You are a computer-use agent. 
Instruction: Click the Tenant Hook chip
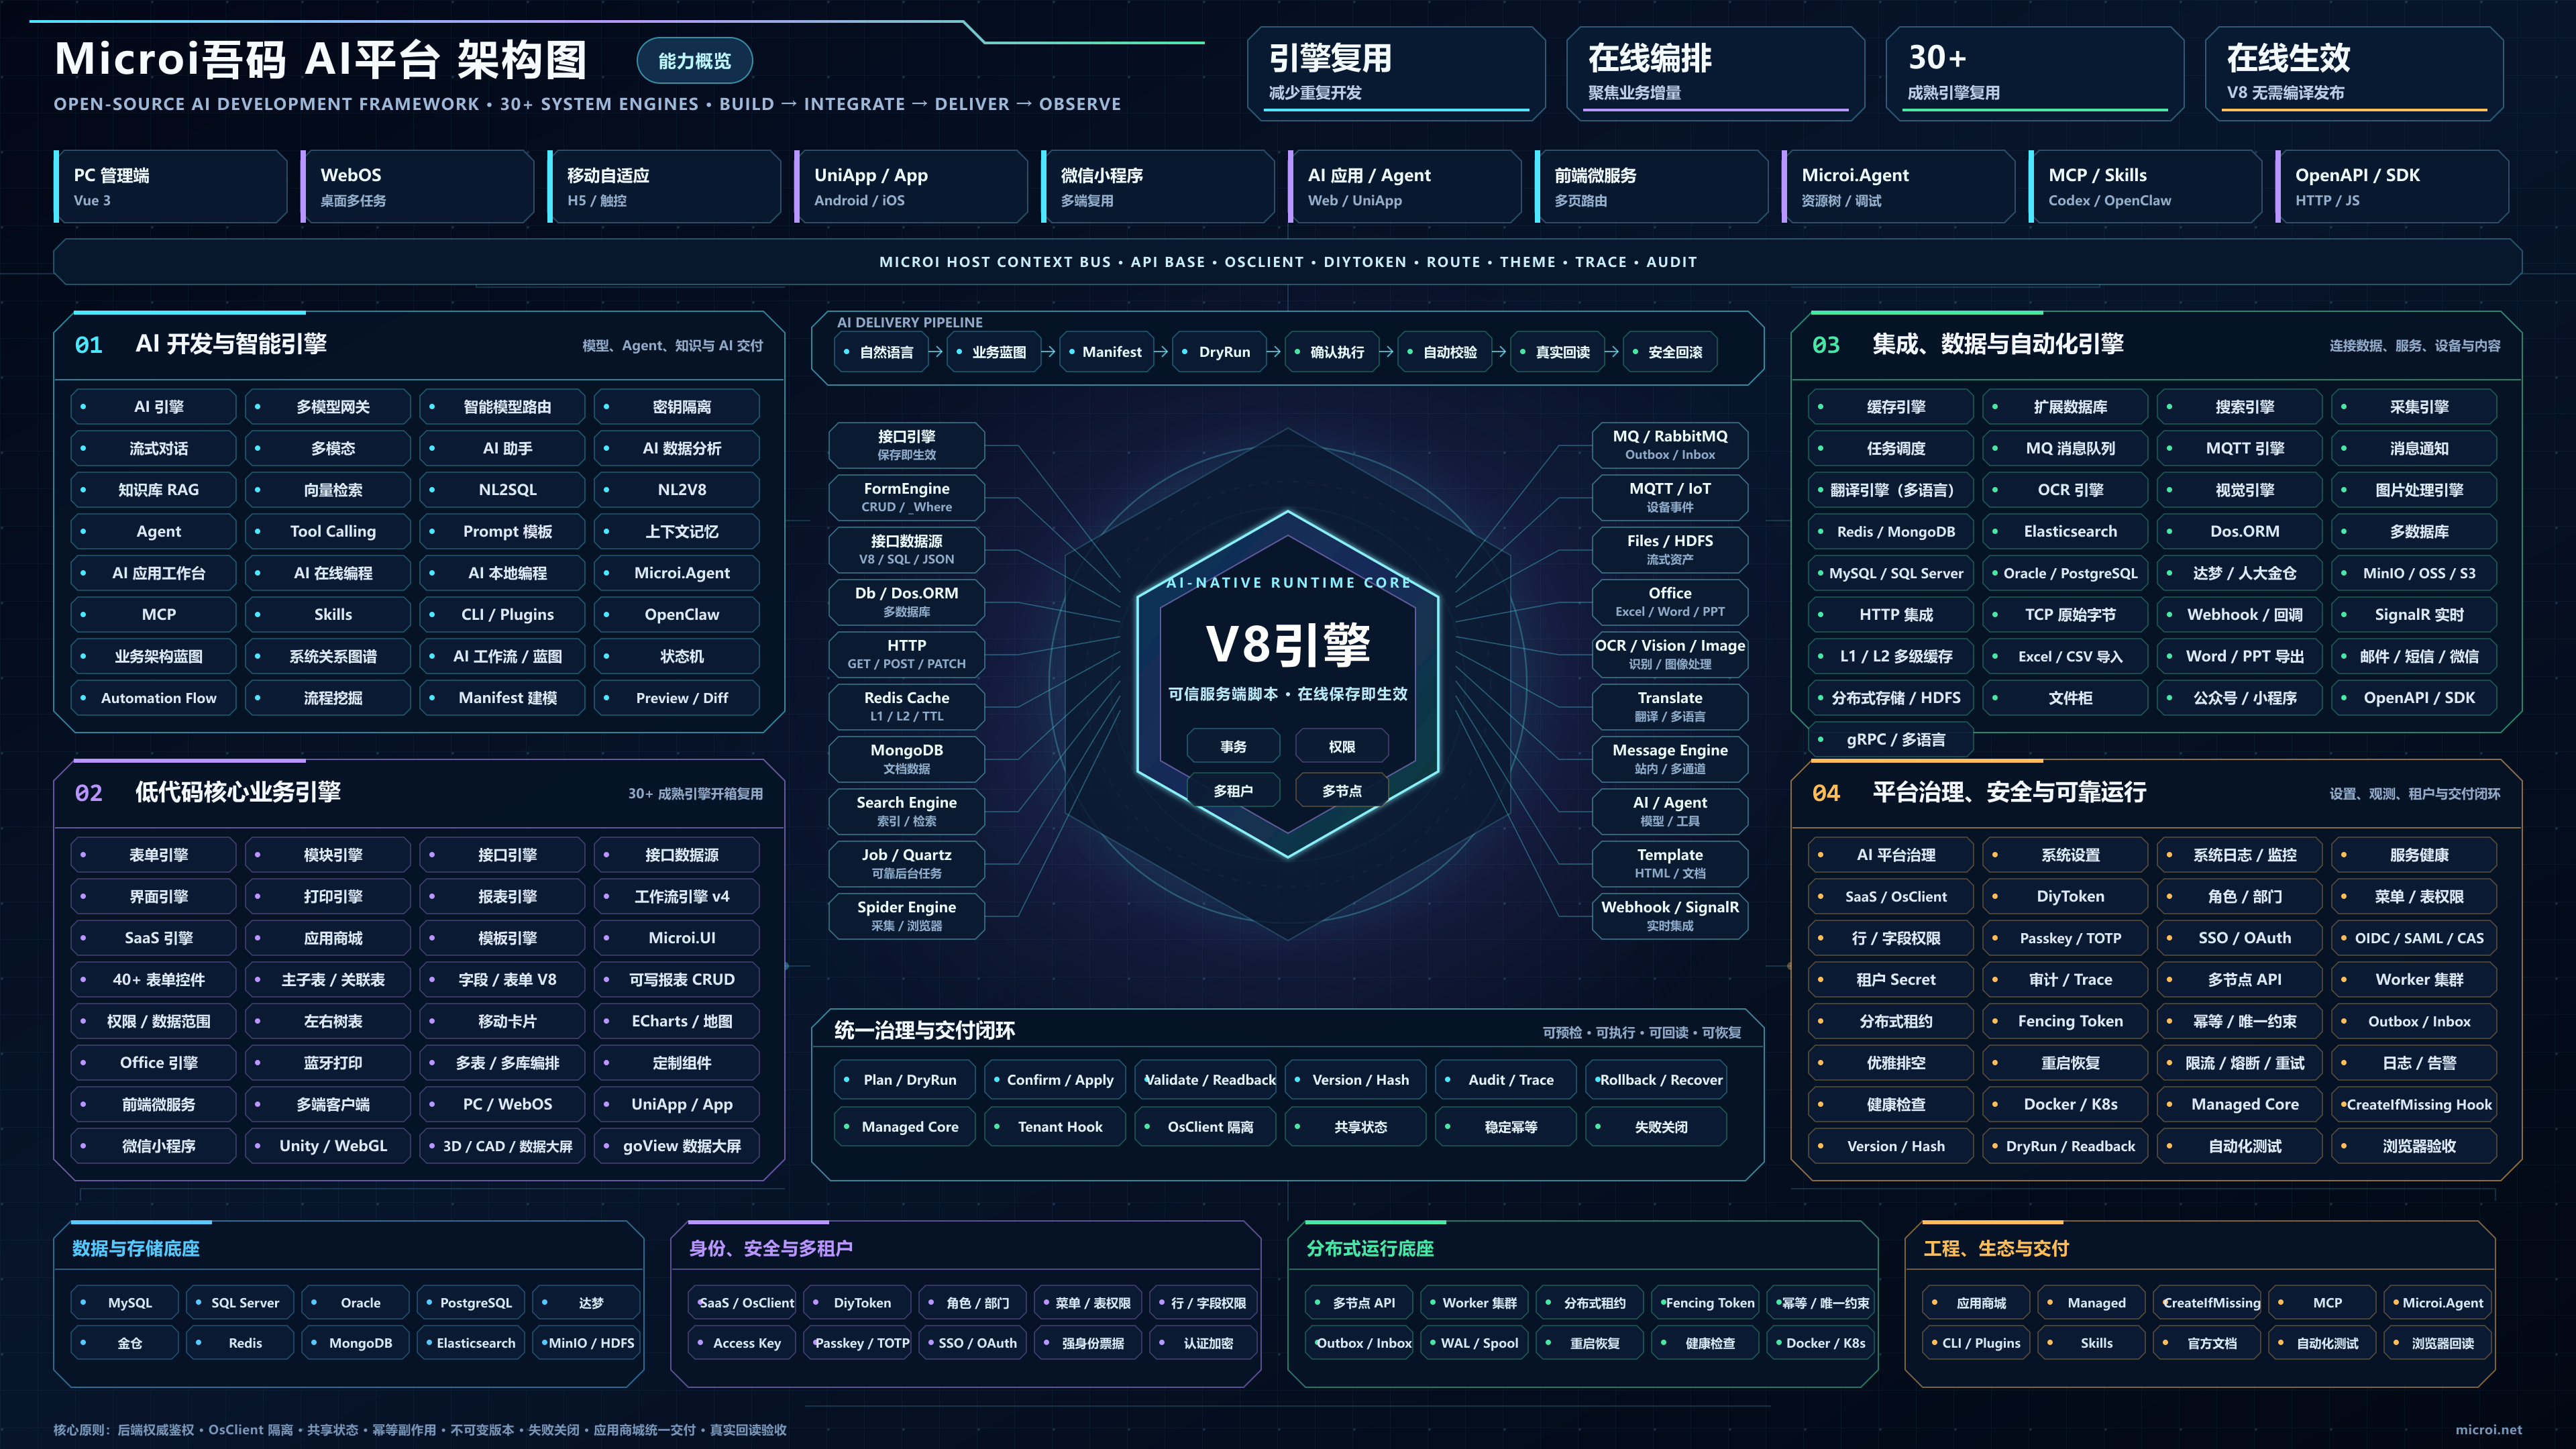pyautogui.click(x=1054, y=1127)
